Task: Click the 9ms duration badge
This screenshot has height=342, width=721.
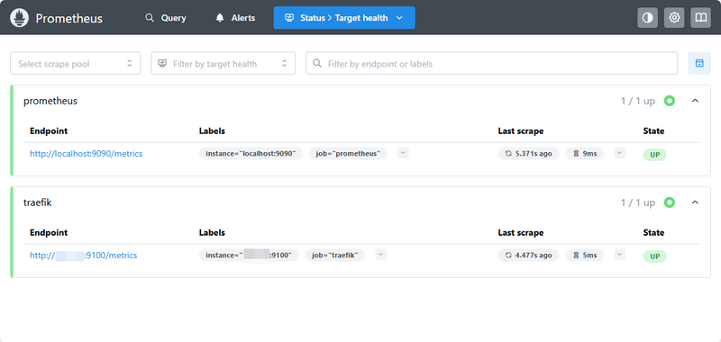Action: [585, 154]
